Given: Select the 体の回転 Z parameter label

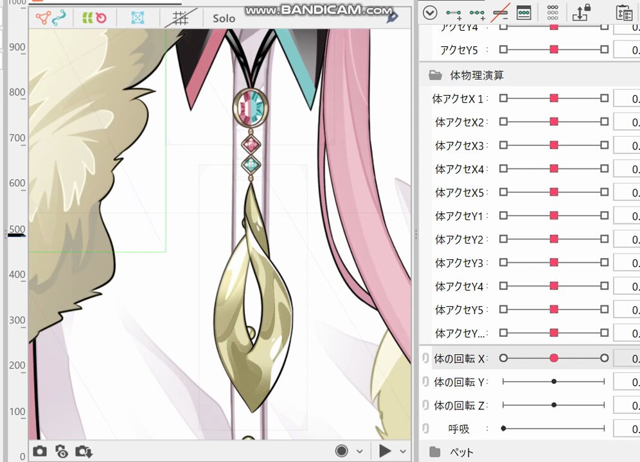Looking at the screenshot, I should coord(459,406).
